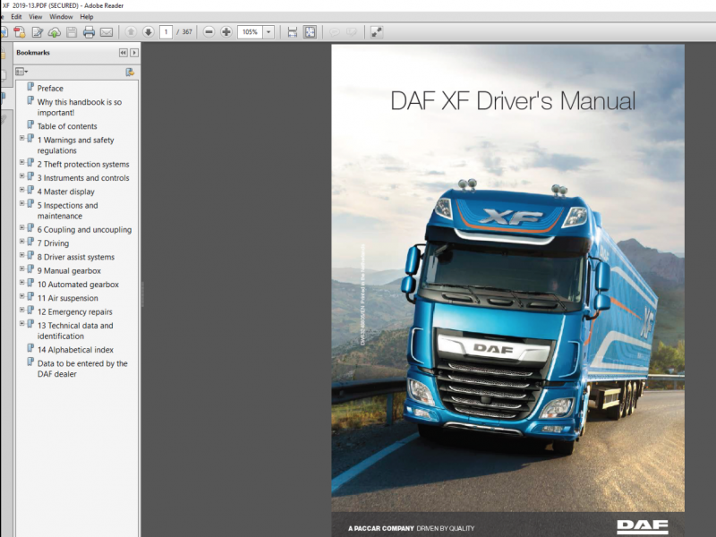716x537 pixels.
Task: Click the find current bookmark icon
Action: click(130, 72)
